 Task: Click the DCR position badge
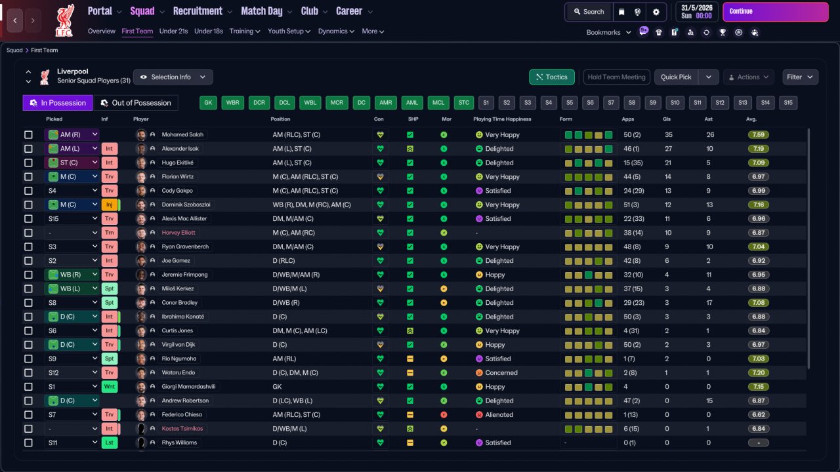coord(259,103)
